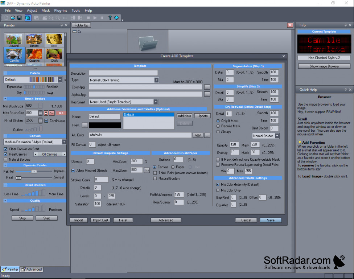Open the Rez-Smart dropdown
Screen dimensions: 354x279
[156, 102]
